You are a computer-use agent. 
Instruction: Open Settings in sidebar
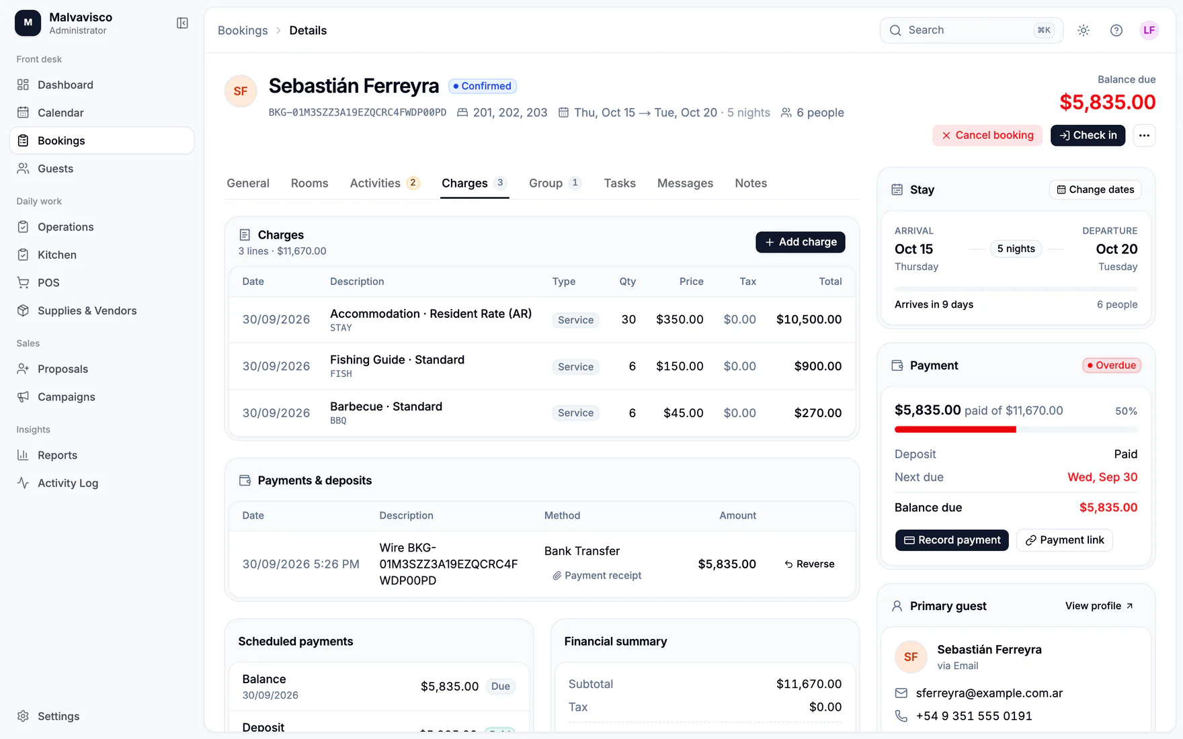point(101,716)
